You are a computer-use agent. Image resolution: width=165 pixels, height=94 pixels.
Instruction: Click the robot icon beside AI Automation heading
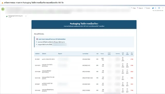(37, 39)
